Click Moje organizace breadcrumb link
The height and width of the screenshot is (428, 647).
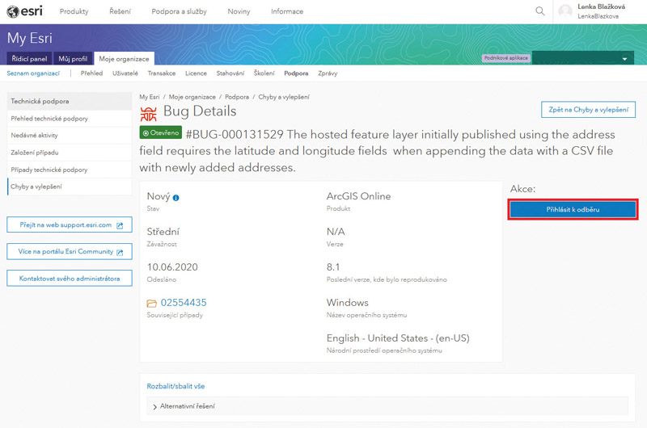[x=192, y=97]
